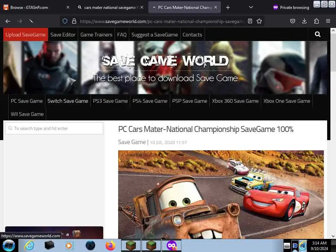This screenshot has height=252, width=336.
Task: Toggle reader view icon in address bar
Action: 250,21
